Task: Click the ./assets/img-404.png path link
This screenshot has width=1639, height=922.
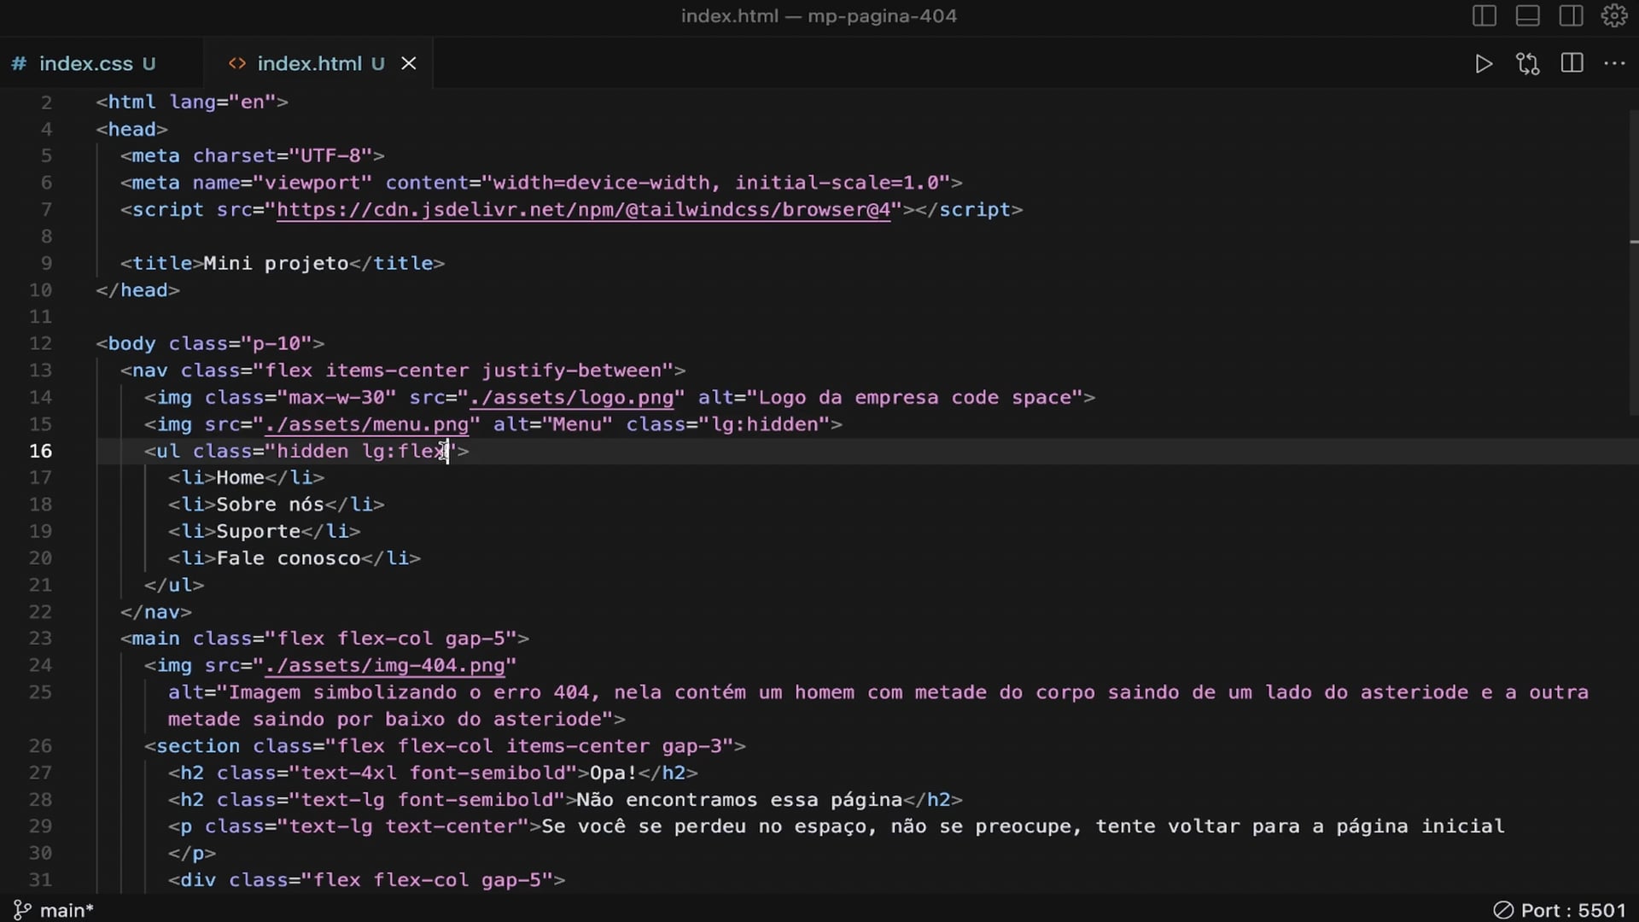Action: 384,666
